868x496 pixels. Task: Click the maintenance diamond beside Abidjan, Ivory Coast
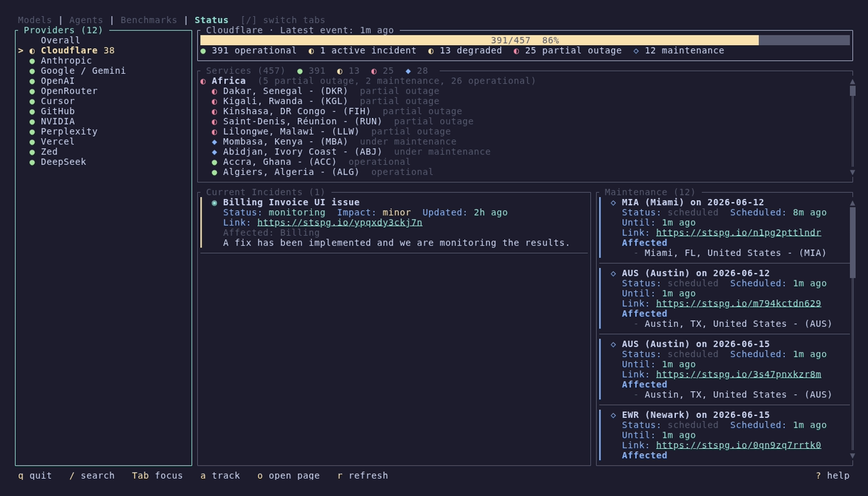pos(215,152)
